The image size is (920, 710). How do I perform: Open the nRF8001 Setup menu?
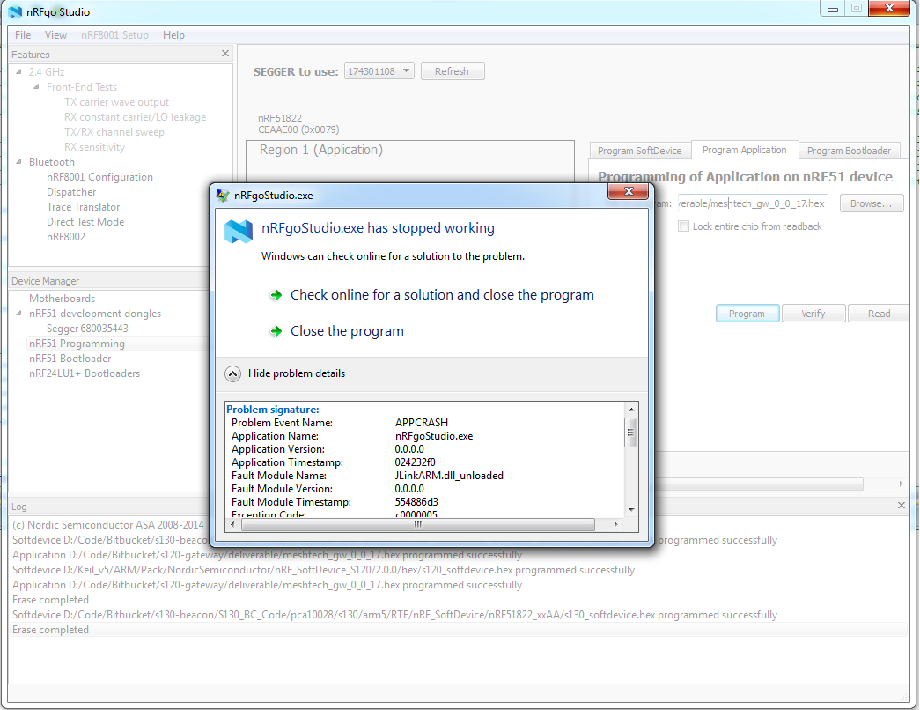[x=115, y=35]
